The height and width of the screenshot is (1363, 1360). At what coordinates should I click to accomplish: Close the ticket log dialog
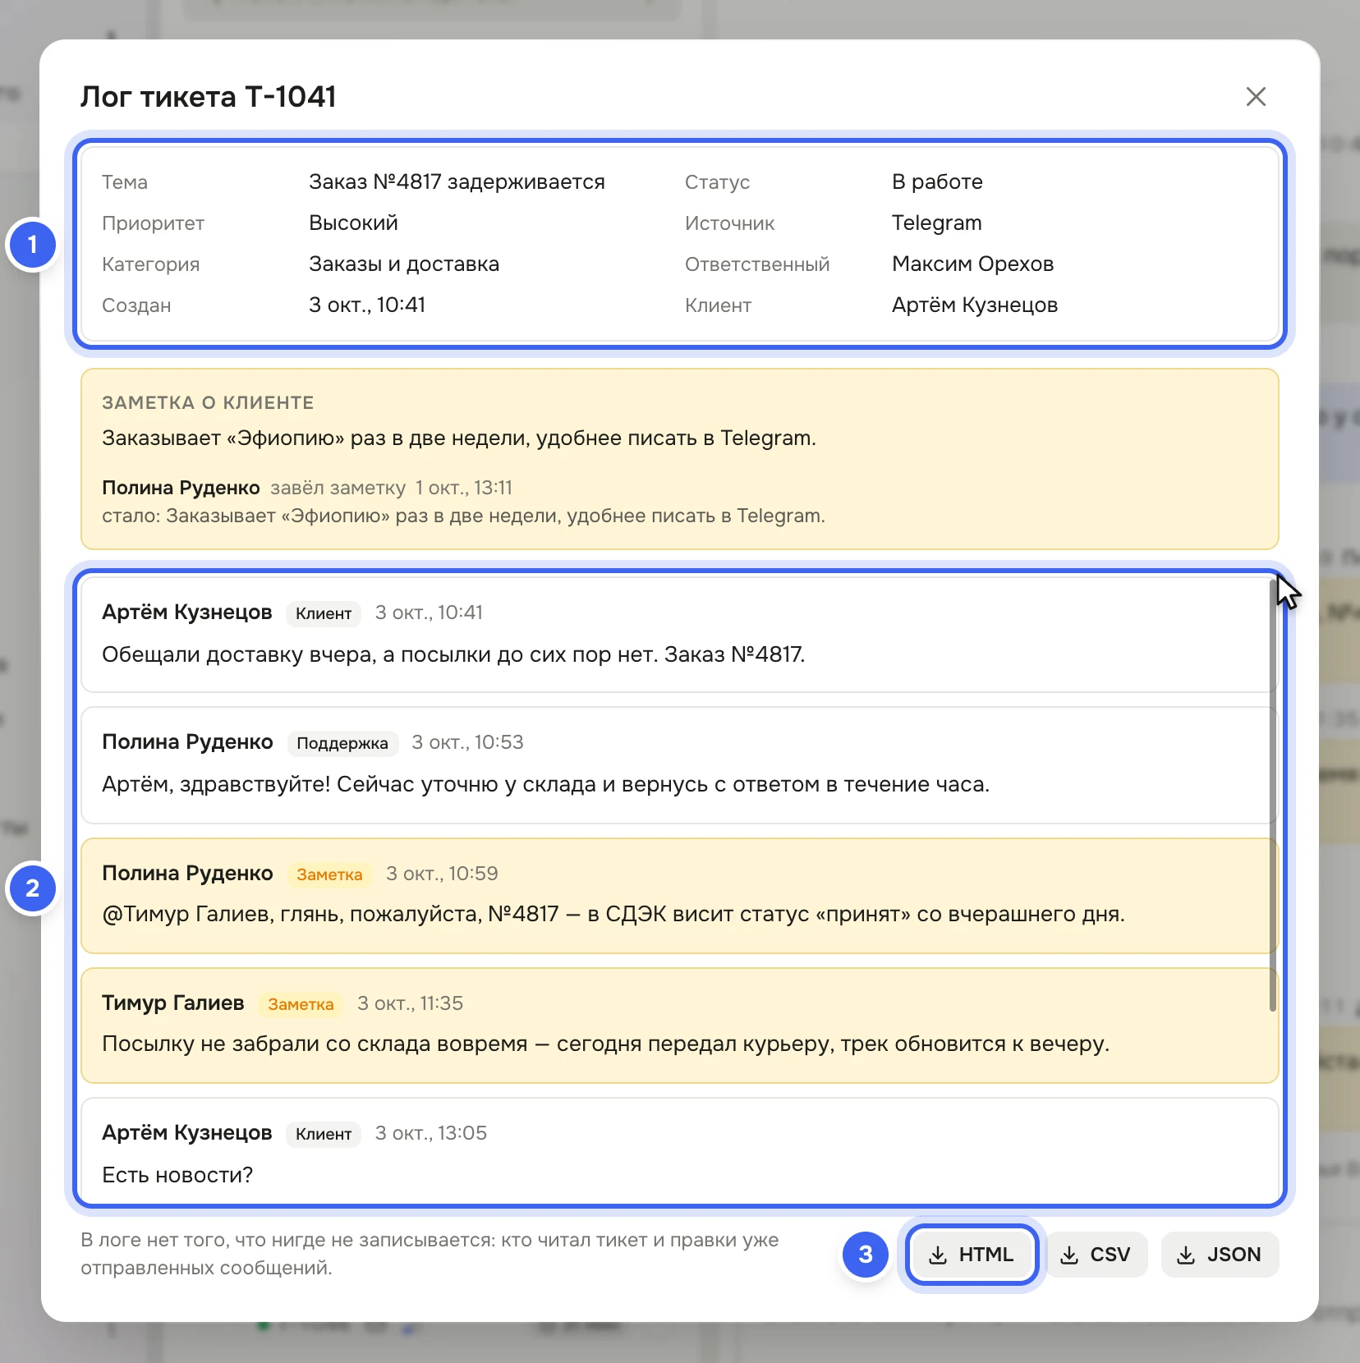pos(1256,97)
